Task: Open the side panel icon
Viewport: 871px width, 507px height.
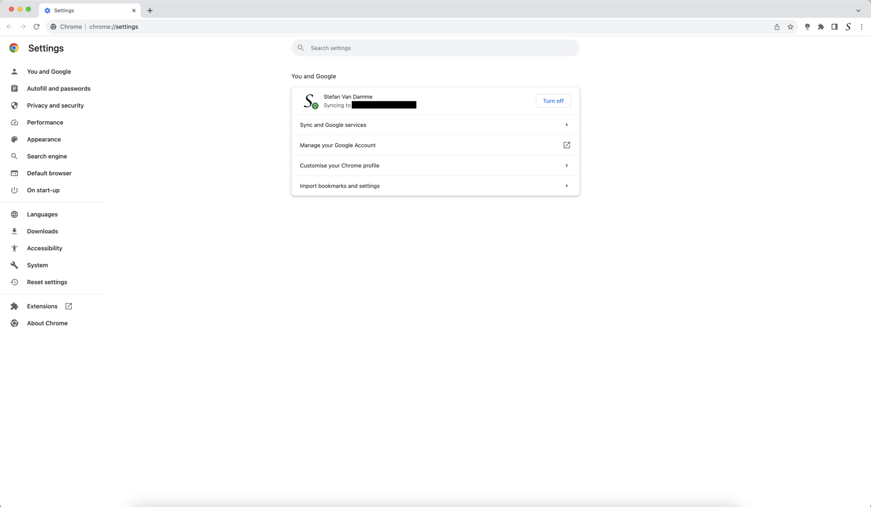Action: tap(834, 26)
